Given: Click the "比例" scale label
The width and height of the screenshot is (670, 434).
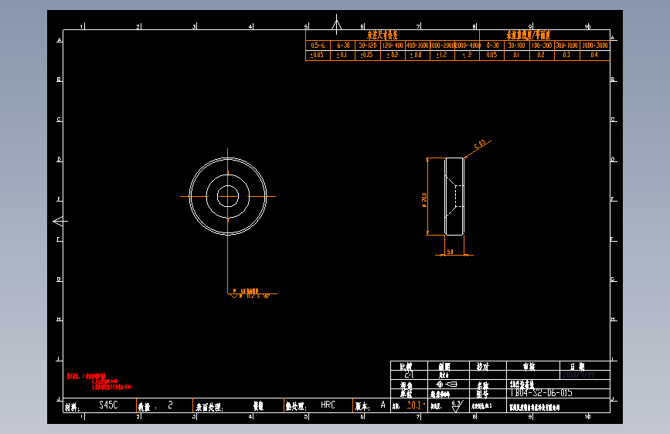Looking at the screenshot, I should [406, 367].
